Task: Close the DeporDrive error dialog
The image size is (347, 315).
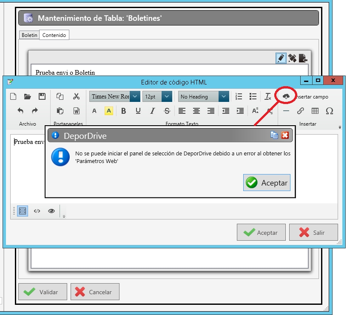Action: click(x=285, y=135)
